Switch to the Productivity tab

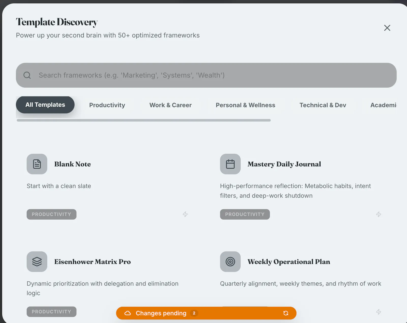[x=107, y=105]
